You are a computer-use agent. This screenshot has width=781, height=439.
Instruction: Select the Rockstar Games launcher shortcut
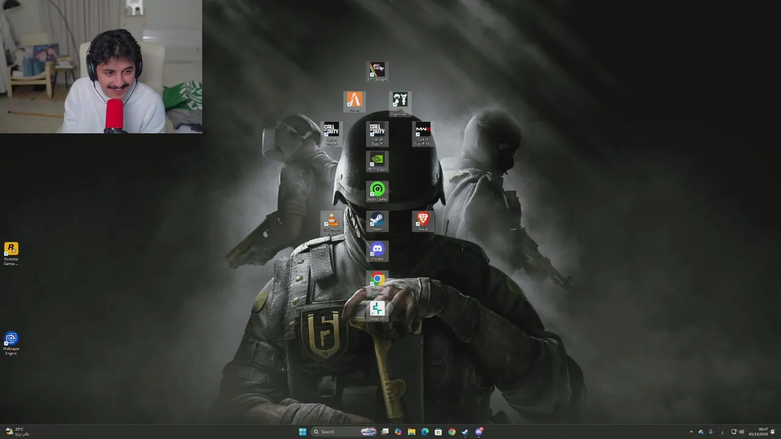(11, 253)
